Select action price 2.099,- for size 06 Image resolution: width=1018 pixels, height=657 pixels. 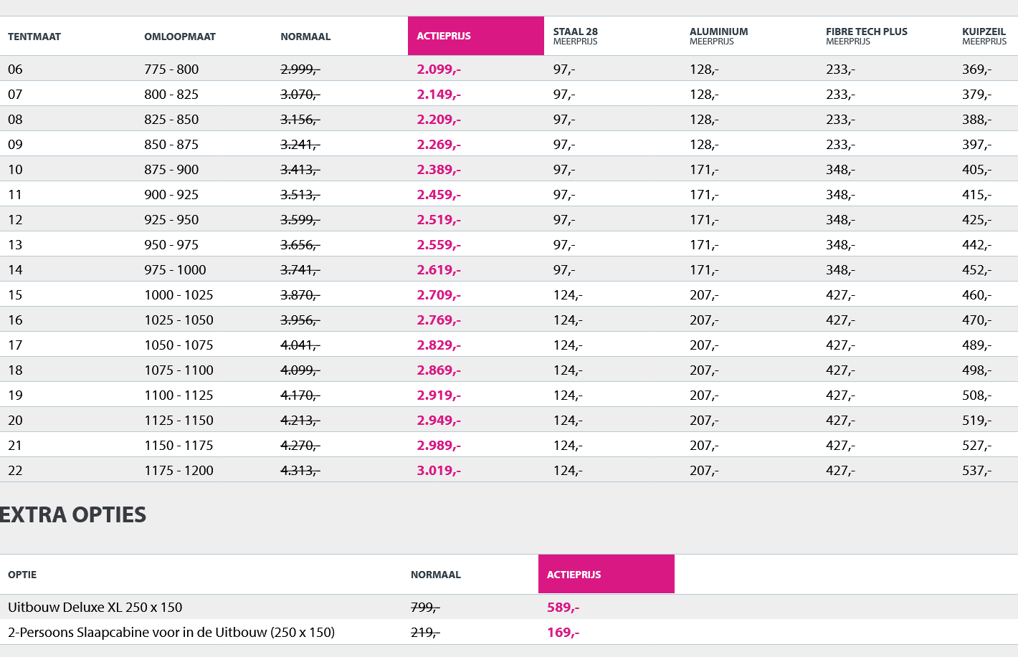pyautogui.click(x=439, y=69)
